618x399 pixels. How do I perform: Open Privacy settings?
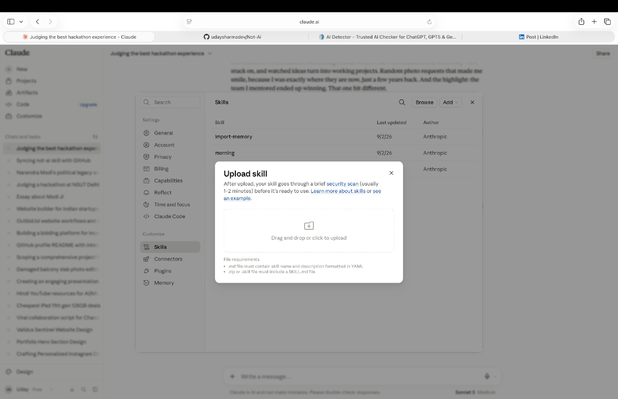170,157
